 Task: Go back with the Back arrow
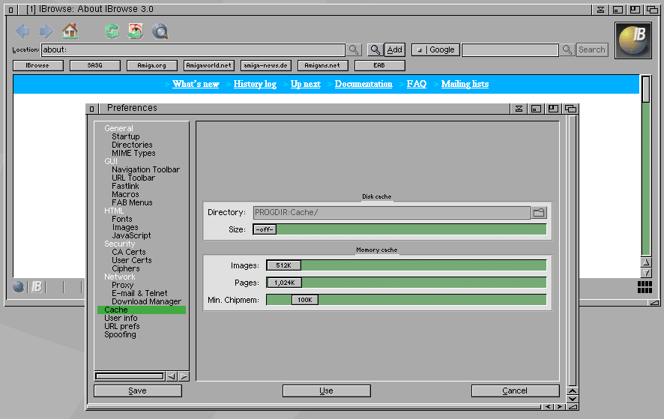tap(22, 31)
